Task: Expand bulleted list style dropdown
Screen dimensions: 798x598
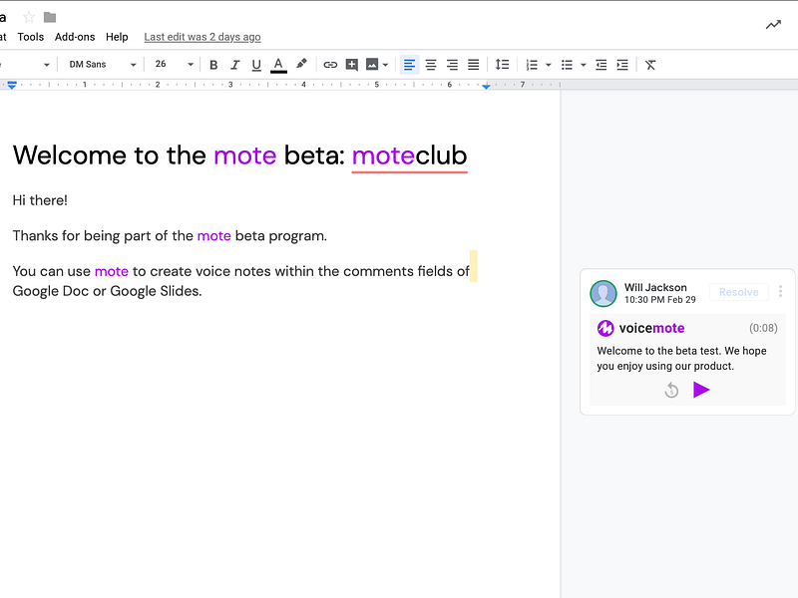Action: pos(584,65)
